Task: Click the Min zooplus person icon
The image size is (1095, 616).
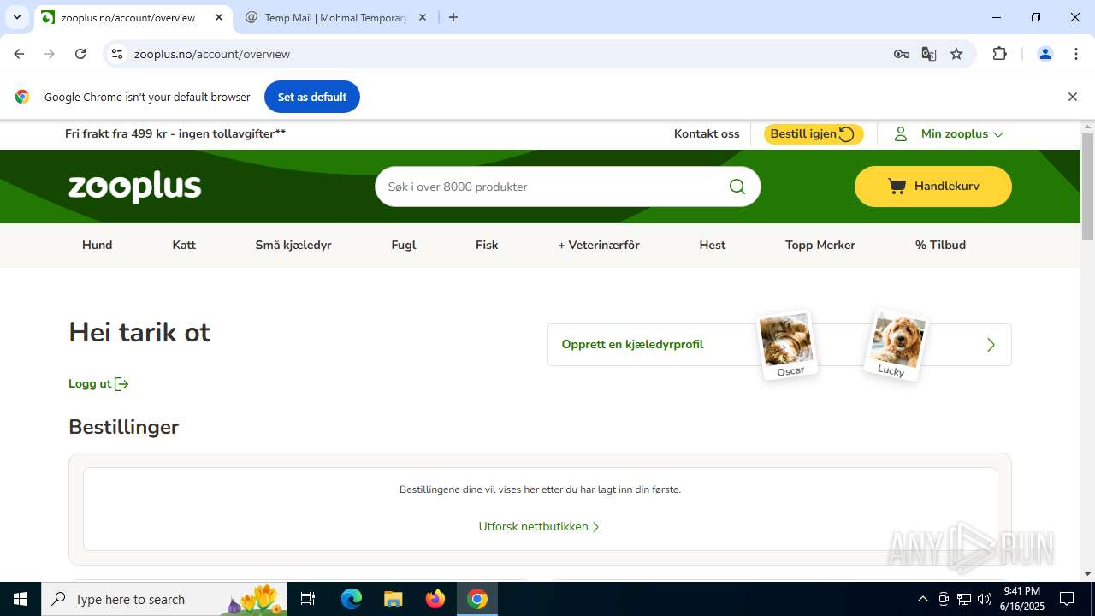Action: point(901,134)
